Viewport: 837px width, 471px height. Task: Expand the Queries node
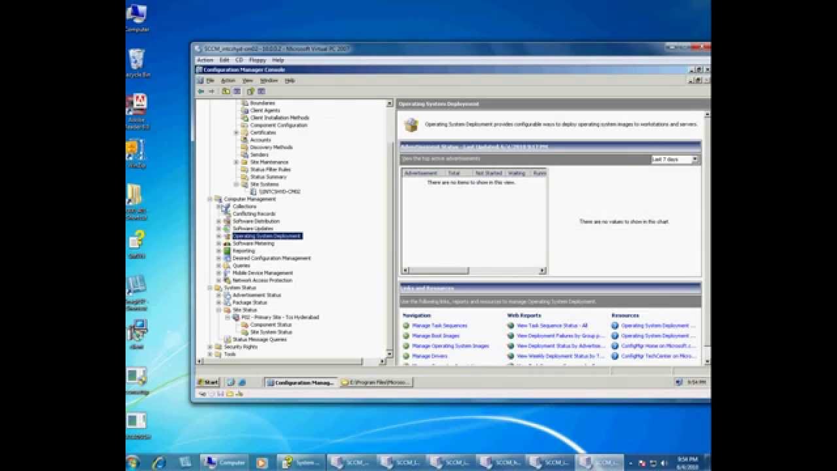coord(218,266)
